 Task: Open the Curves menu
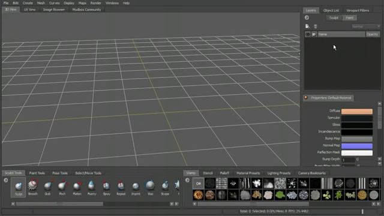(x=55, y=3)
